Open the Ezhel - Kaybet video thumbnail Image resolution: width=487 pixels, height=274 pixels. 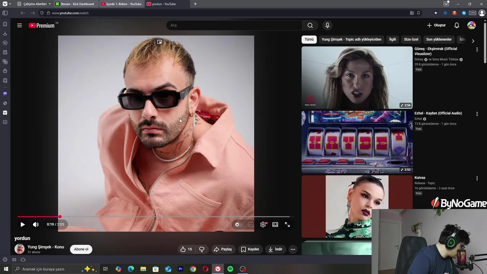coord(357,142)
